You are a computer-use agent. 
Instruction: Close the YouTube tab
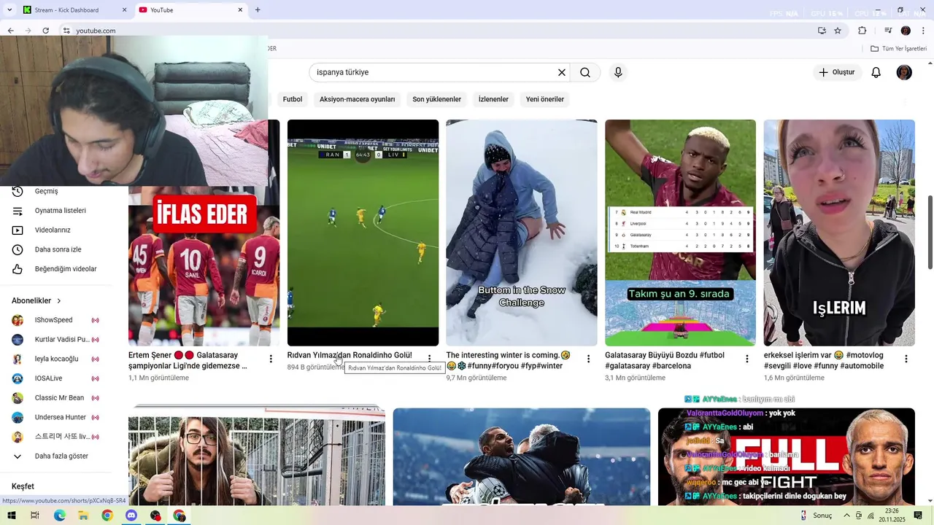240,10
